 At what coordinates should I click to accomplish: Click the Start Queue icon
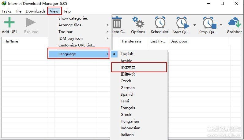point(182,23)
